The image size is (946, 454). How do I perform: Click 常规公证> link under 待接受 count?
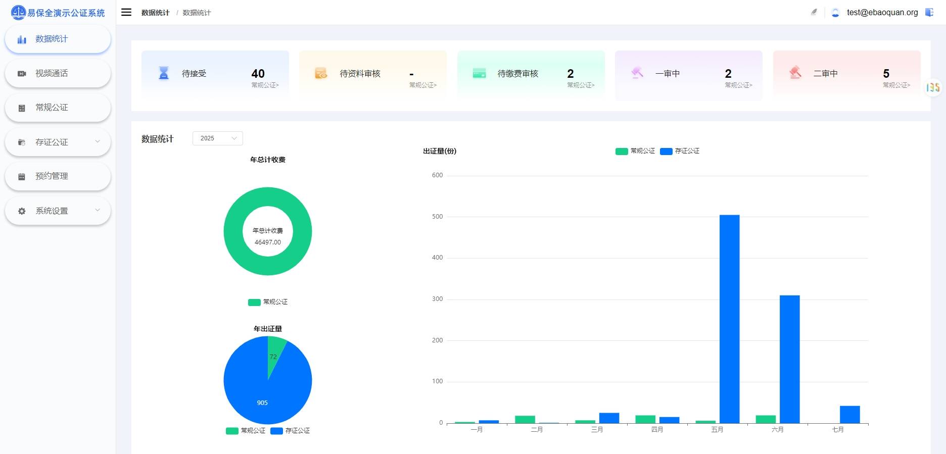pos(265,85)
